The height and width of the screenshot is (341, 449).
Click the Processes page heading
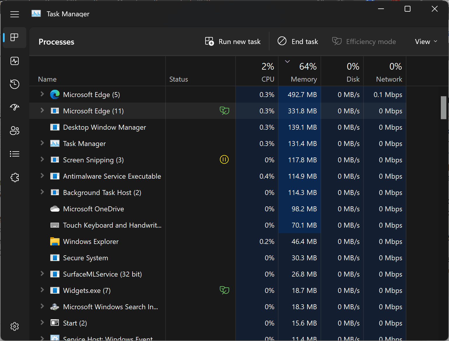click(56, 42)
